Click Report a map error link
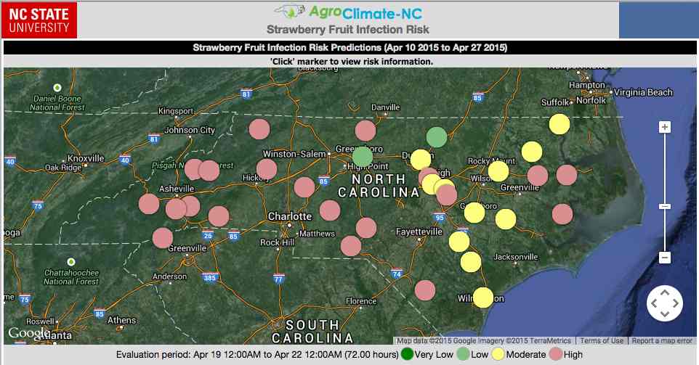 pyautogui.click(x=662, y=340)
